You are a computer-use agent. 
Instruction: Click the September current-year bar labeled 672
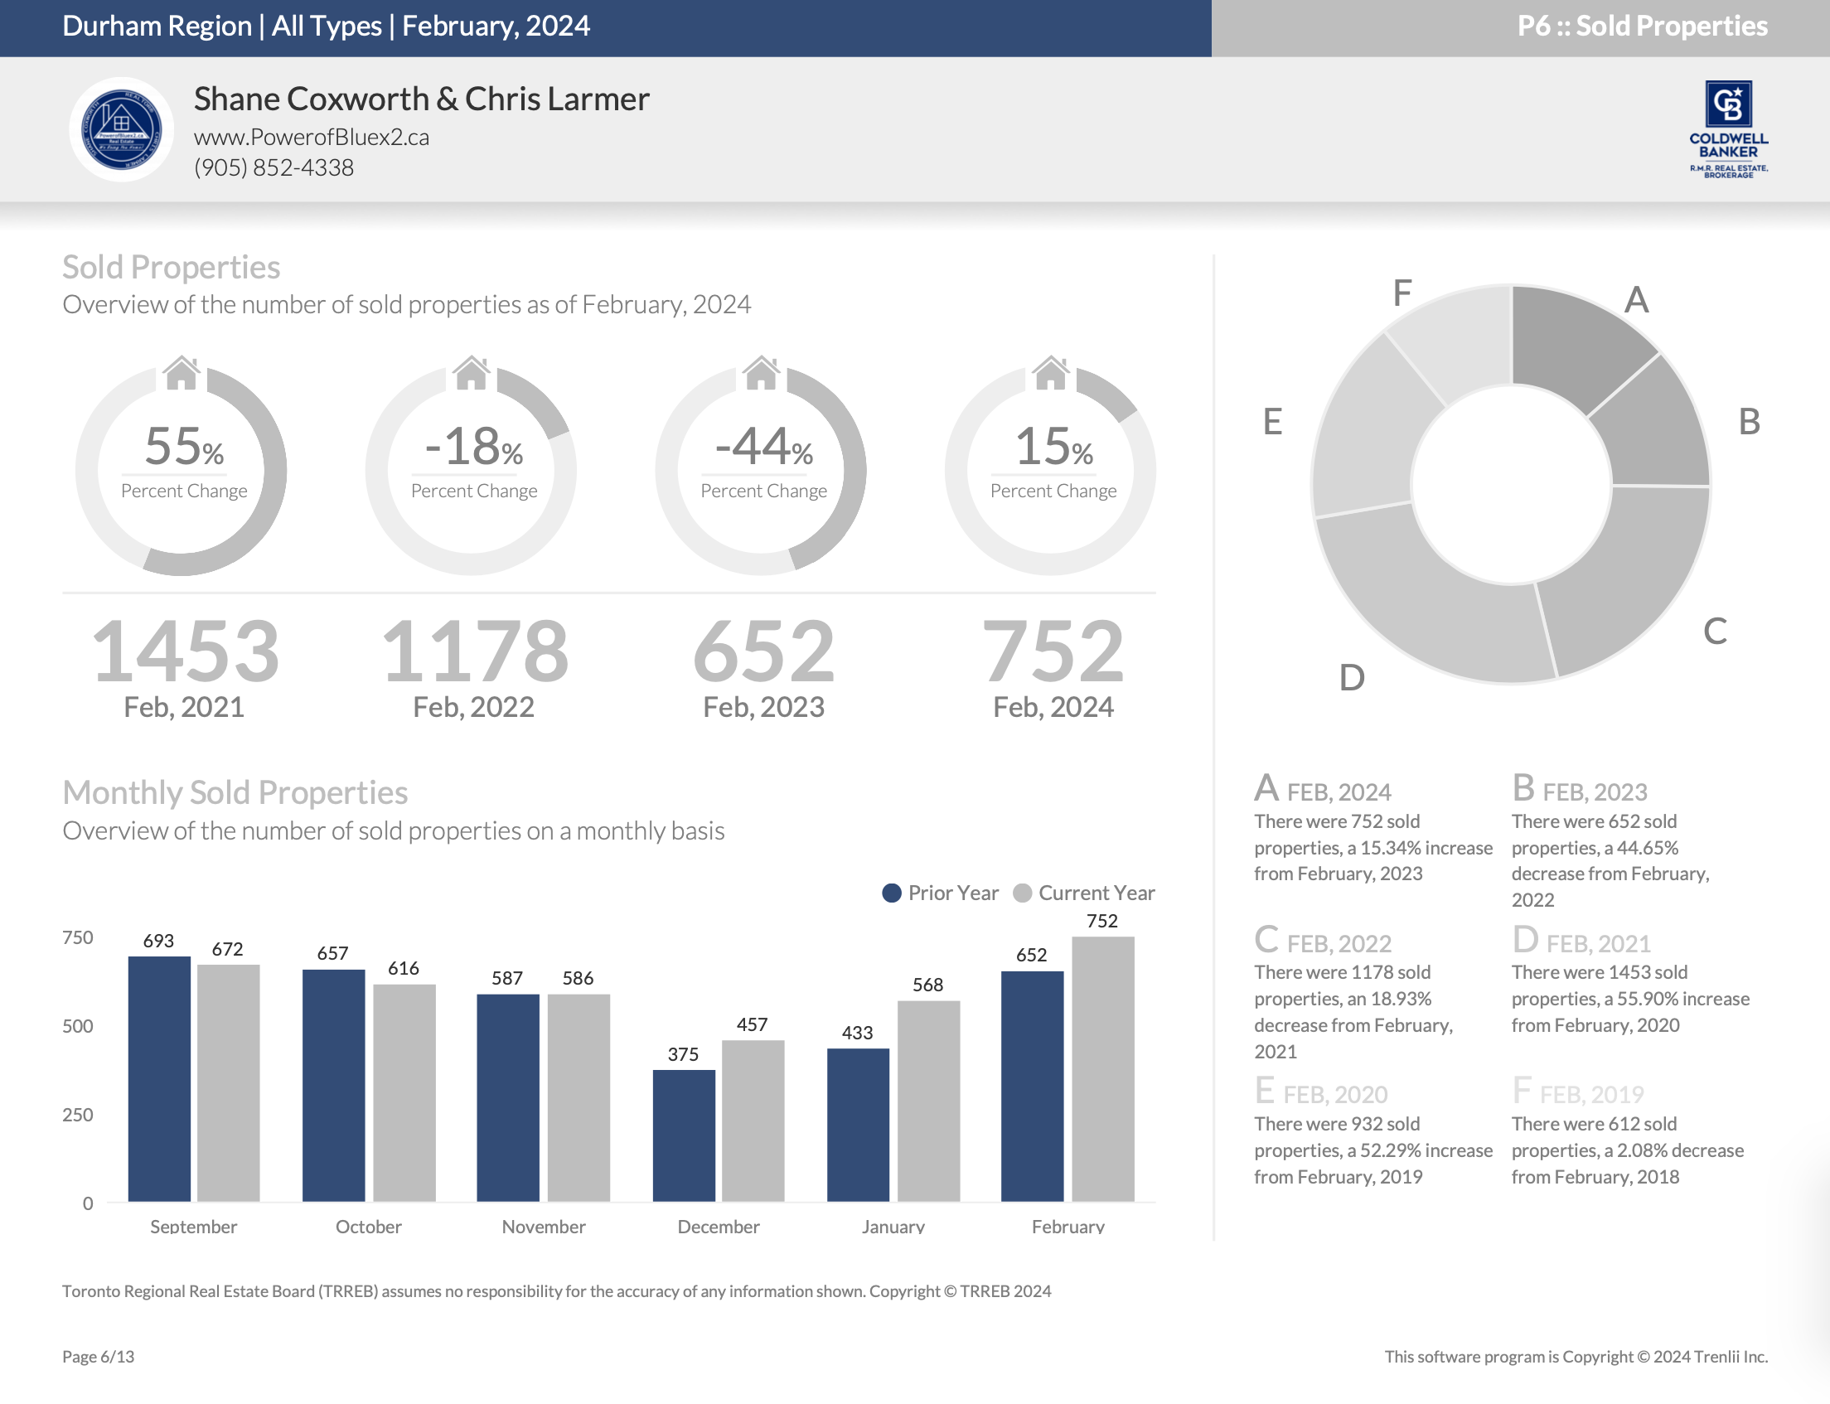pos(228,1083)
